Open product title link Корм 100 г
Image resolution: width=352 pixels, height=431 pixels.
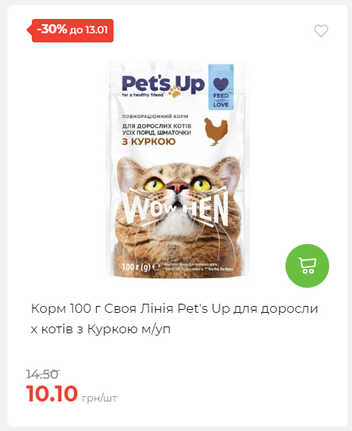(x=175, y=318)
